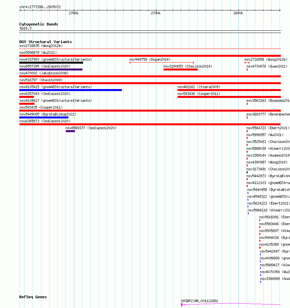Click nsv4105388 variant label
The height and width of the screenshot is (308, 290).
tap(274, 245)
